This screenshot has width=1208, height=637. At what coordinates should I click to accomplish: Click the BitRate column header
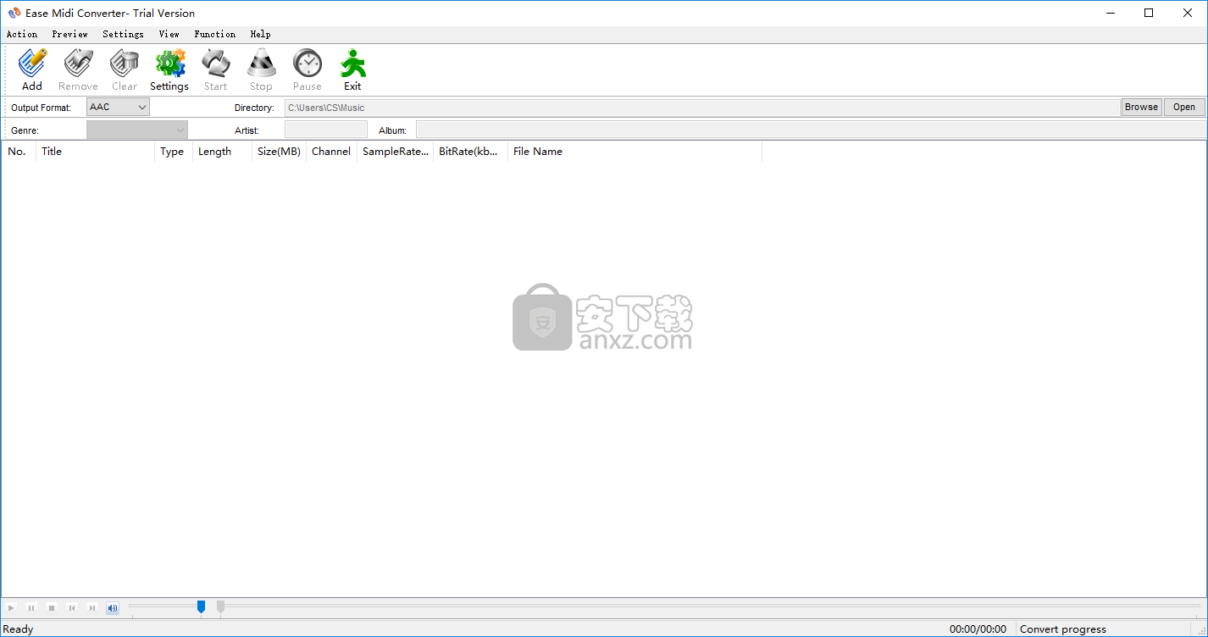coord(470,152)
